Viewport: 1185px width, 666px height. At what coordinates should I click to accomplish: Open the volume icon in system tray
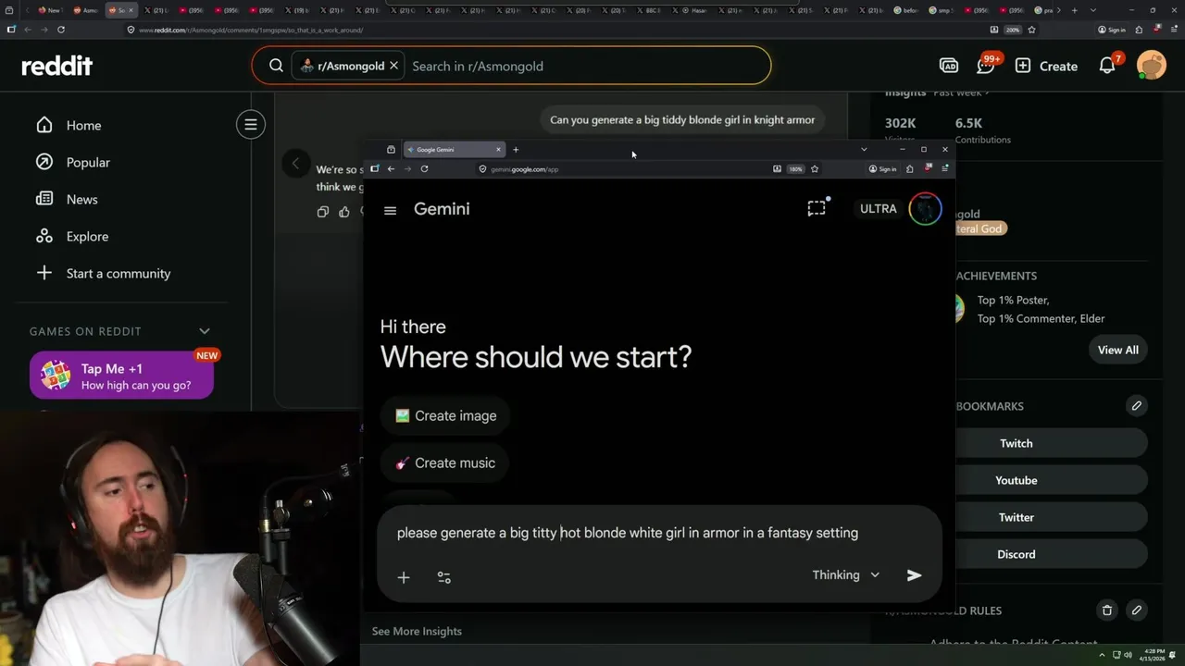[1129, 655]
